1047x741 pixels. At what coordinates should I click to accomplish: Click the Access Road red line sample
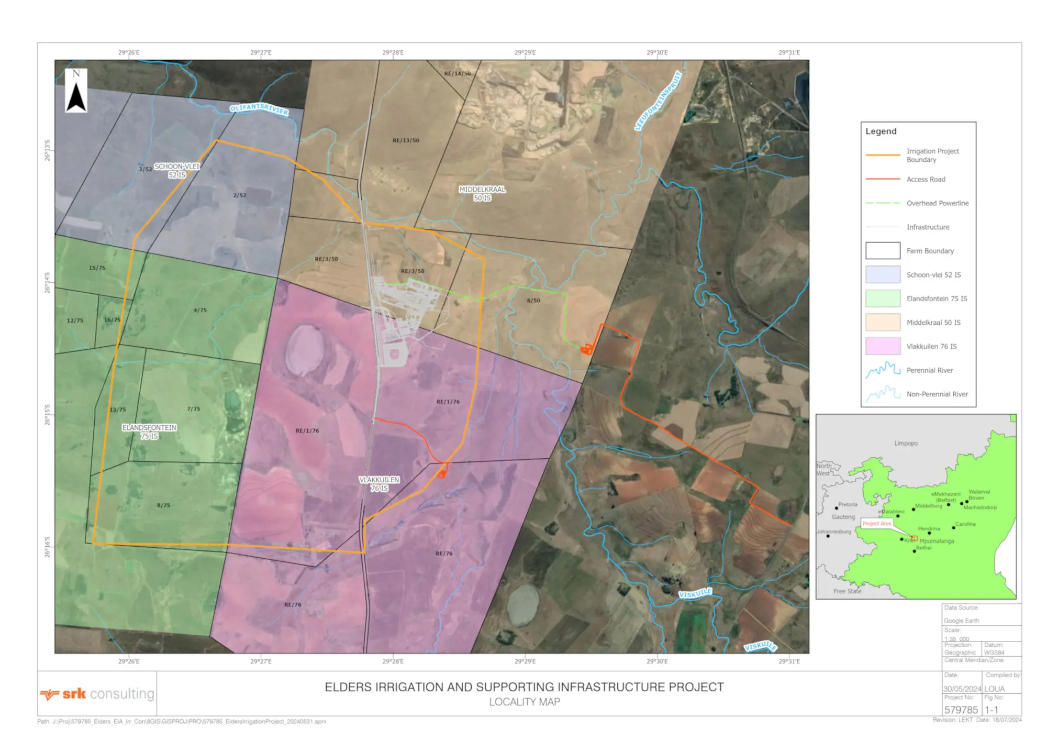click(x=883, y=179)
